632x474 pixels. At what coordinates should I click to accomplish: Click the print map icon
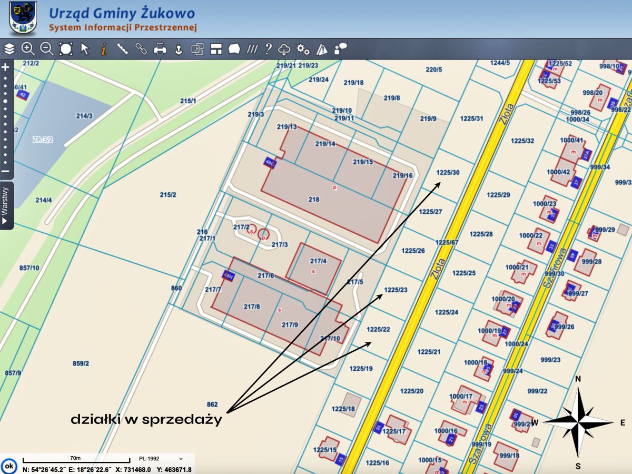[160, 49]
